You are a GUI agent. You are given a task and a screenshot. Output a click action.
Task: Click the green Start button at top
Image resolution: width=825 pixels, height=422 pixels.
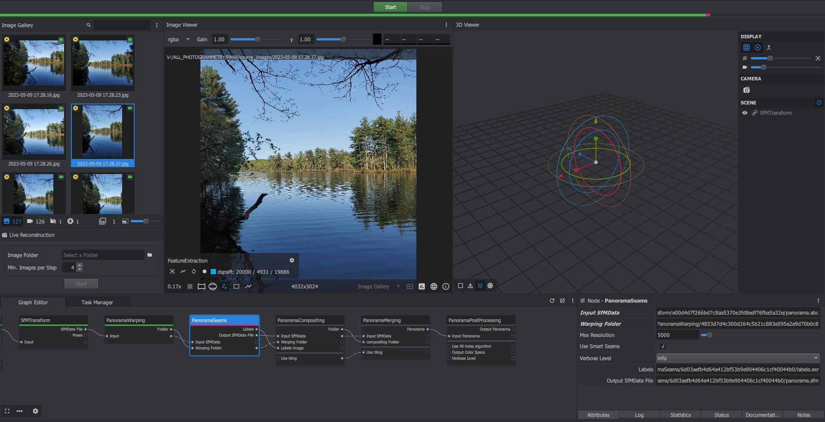(390, 7)
